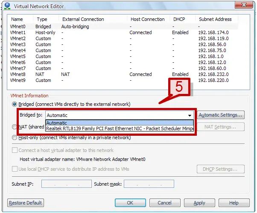Click the OK button
This screenshot has height=213, width=257.
coord(130,203)
